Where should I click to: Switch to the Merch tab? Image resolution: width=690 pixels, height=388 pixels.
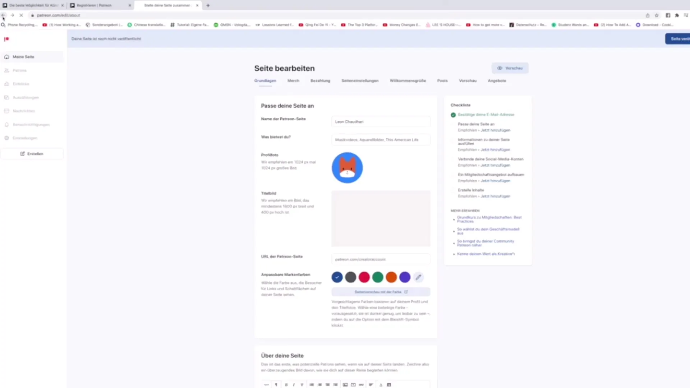point(293,81)
